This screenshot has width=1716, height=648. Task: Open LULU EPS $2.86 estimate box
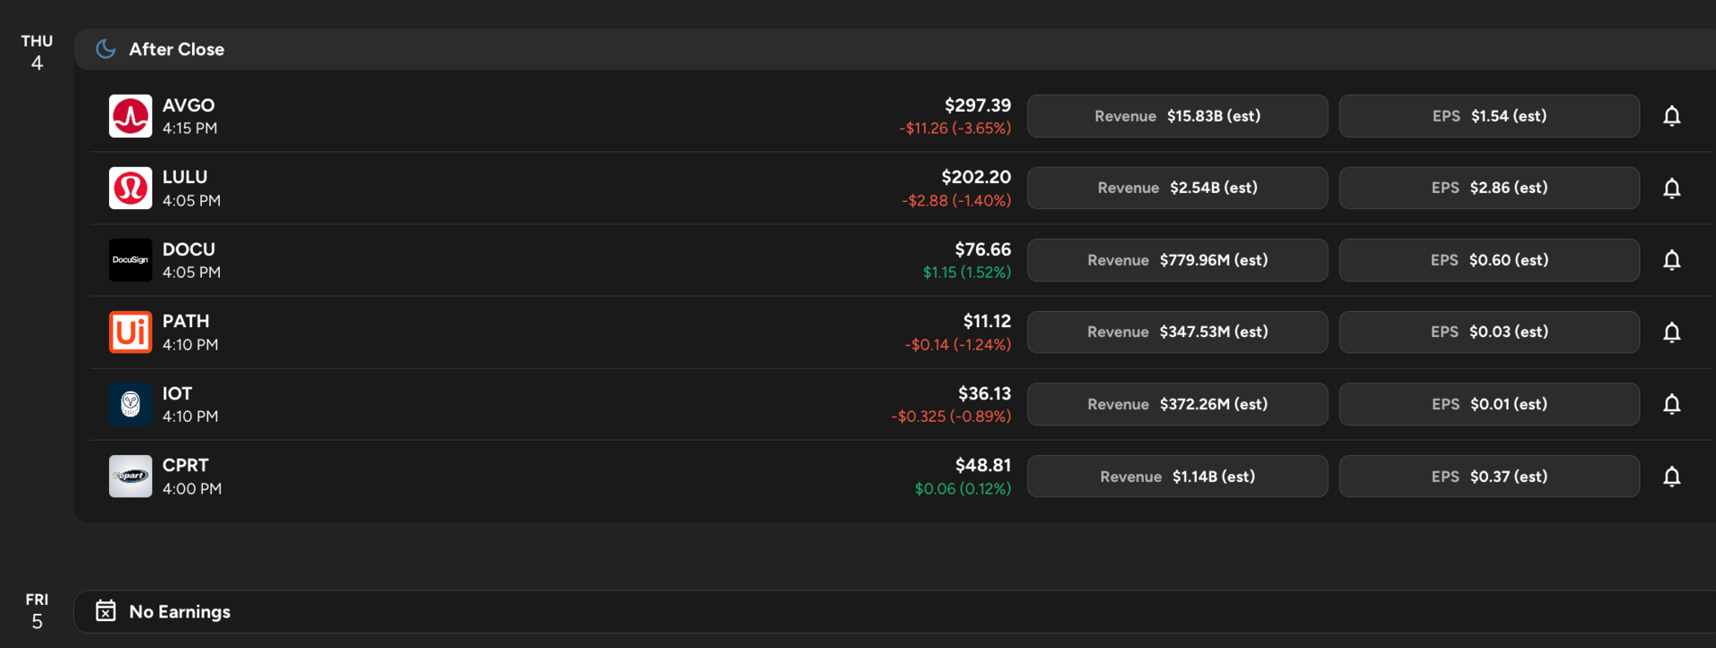click(x=1489, y=188)
